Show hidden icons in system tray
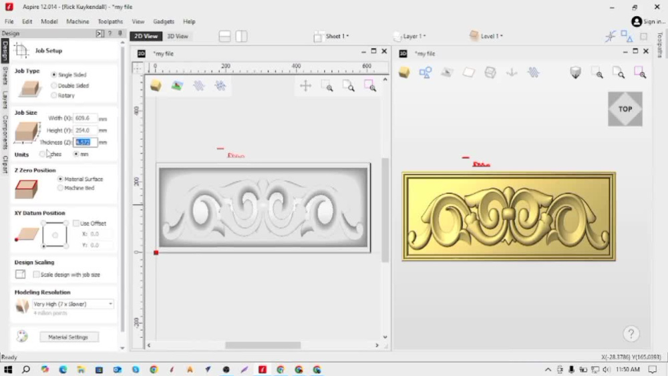Image resolution: width=668 pixels, height=376 pixels. click(548, 369)
